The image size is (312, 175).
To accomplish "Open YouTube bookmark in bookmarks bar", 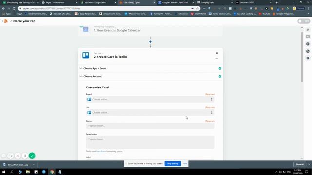I will tap(264, 14).
